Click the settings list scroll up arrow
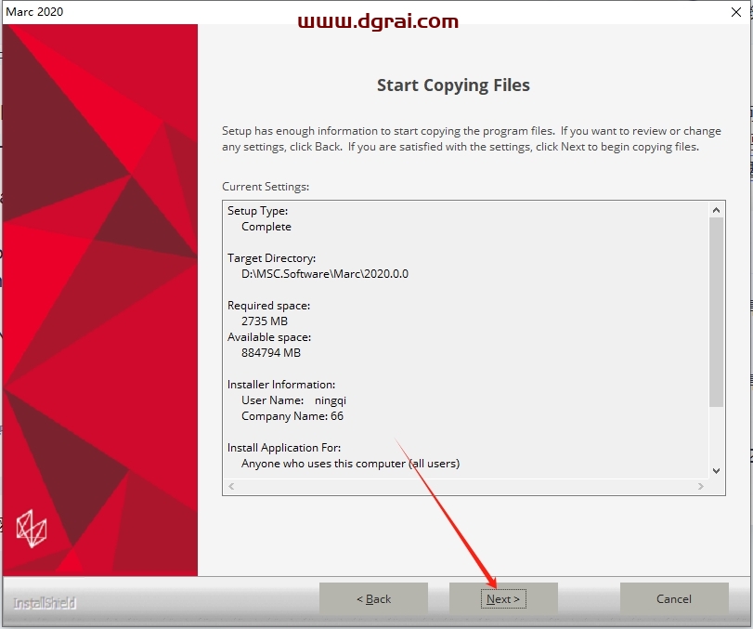Image resolution: width=753 pixels, height=629 pixels. tap(716, 210)
